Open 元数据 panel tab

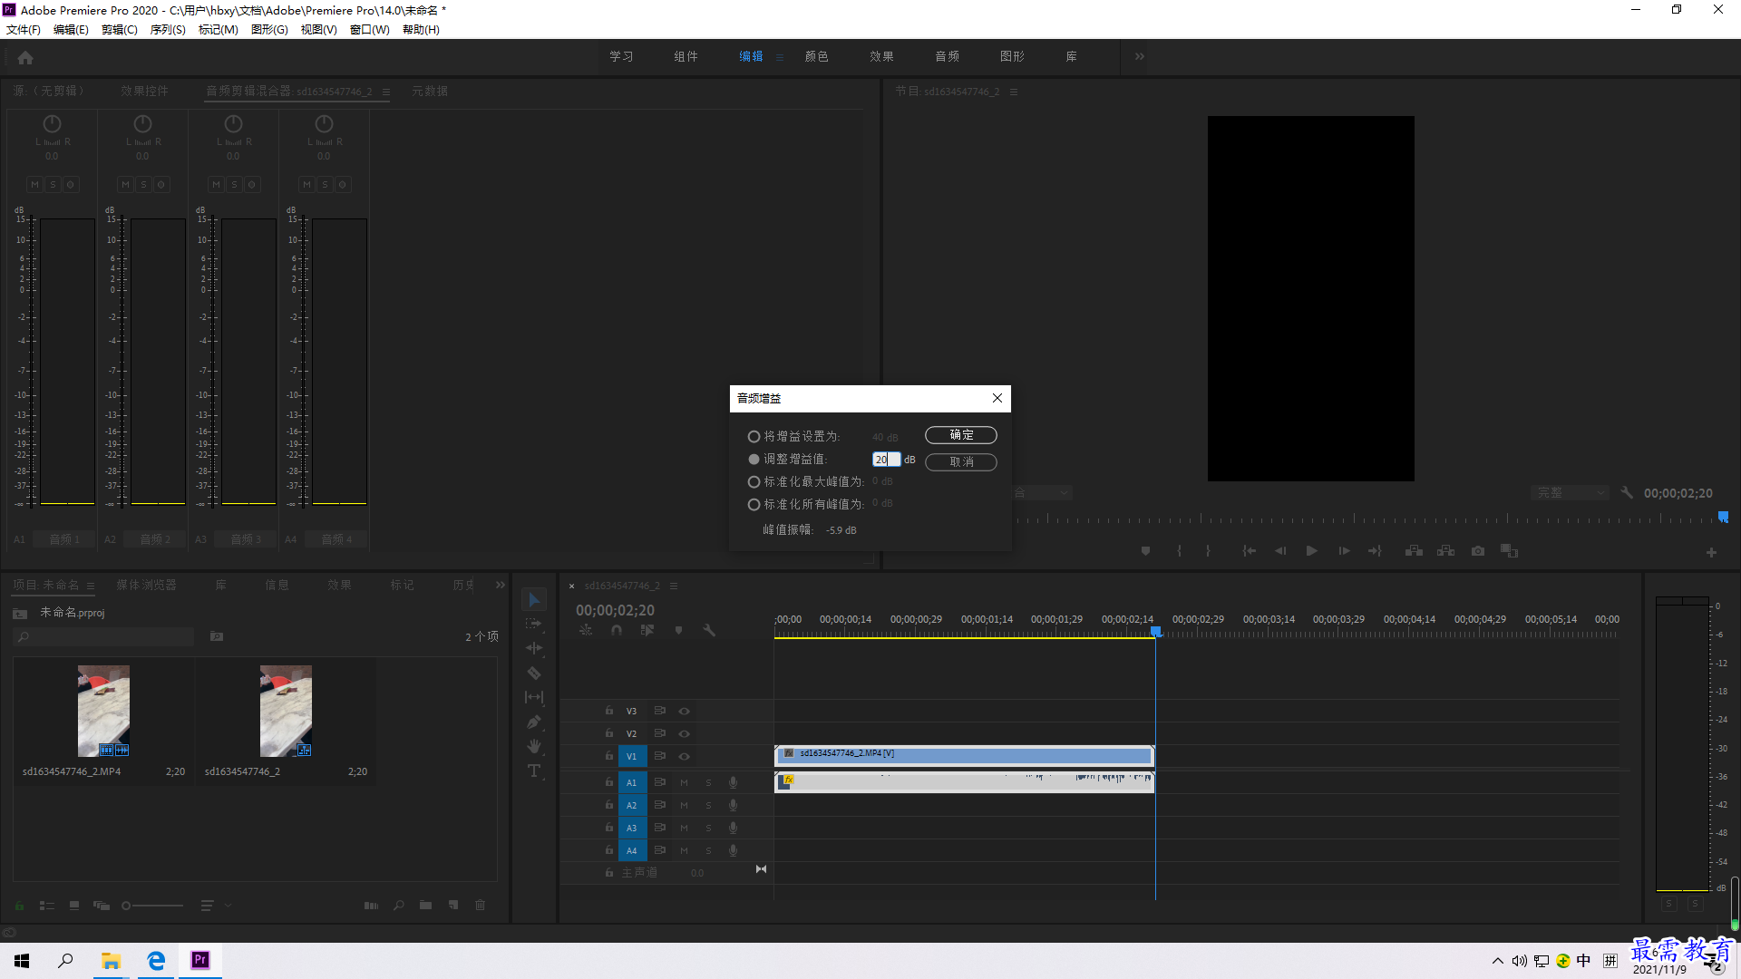(430, 91)
